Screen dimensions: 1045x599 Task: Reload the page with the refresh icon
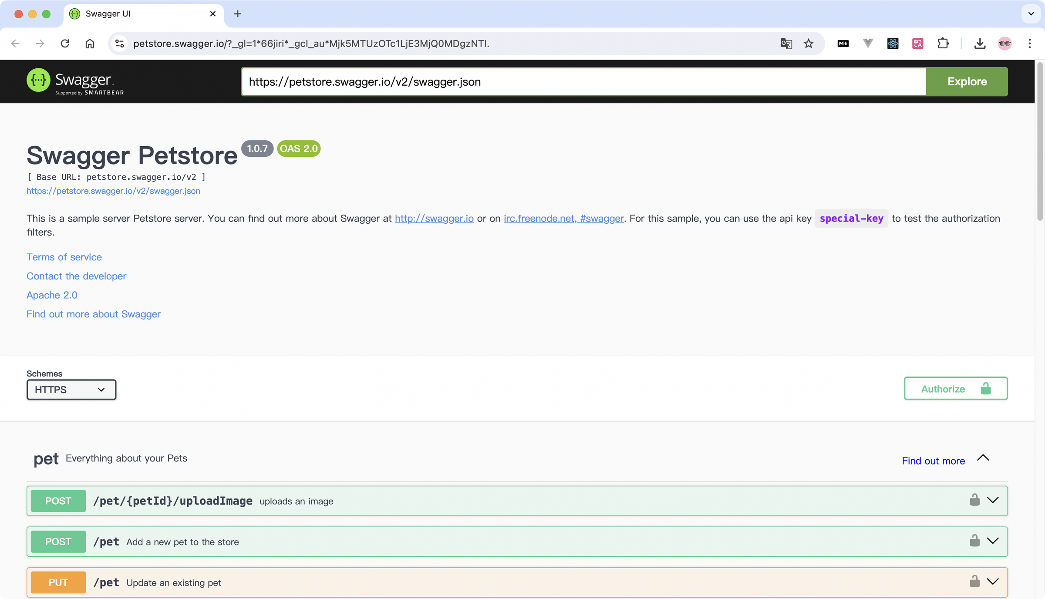click(x=65, y=44)
